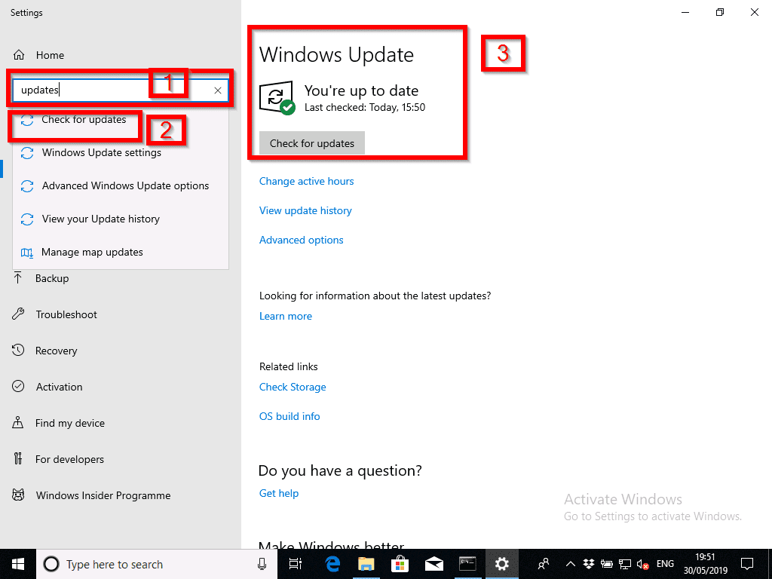Open Find my device settings
Image resolution: width=772 pixels, height=579 pixels.
69,423
